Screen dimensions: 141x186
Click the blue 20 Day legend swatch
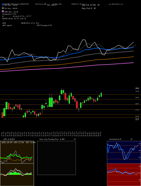point(3,5)
